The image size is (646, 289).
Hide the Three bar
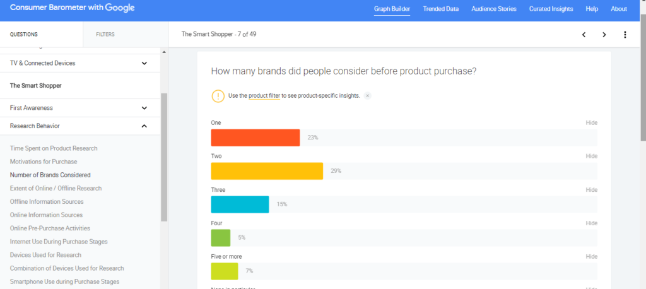pos(592,190)
